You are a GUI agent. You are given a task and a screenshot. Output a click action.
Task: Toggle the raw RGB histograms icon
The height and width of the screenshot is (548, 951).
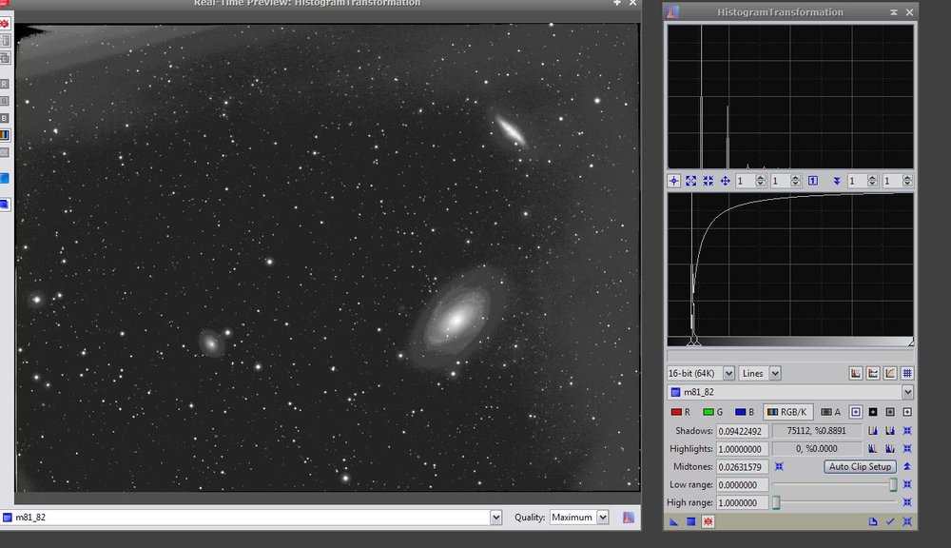pos(873,373)
